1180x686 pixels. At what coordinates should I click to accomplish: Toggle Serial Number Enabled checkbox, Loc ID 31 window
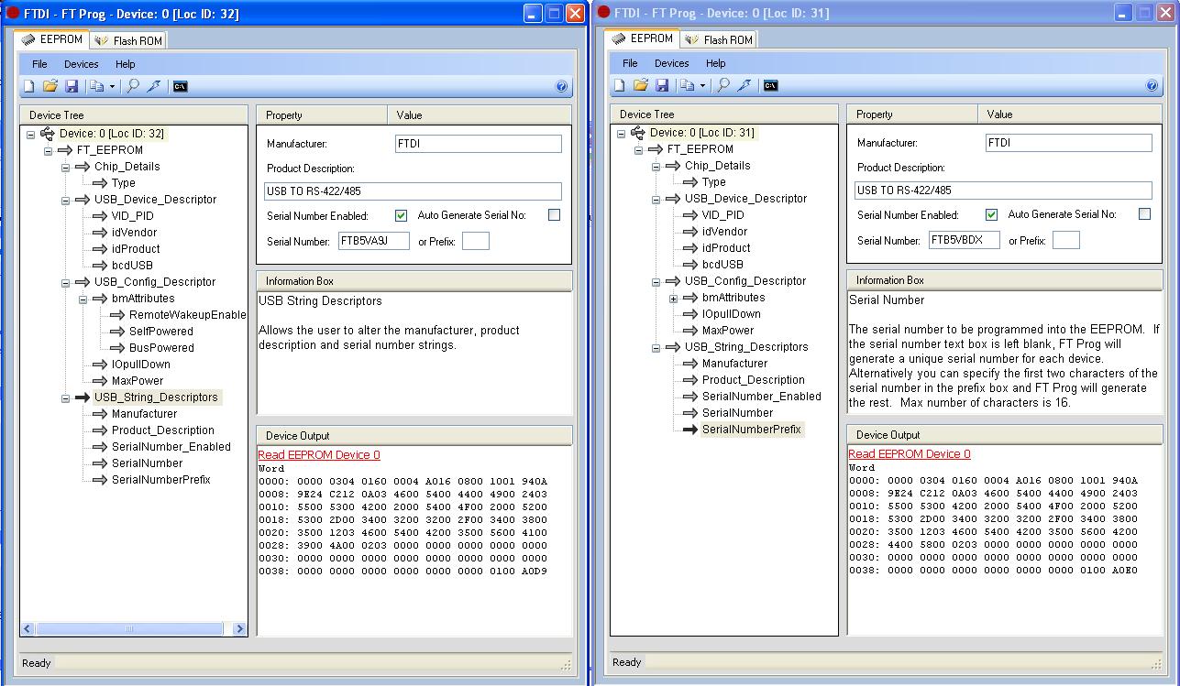[991, 214]
